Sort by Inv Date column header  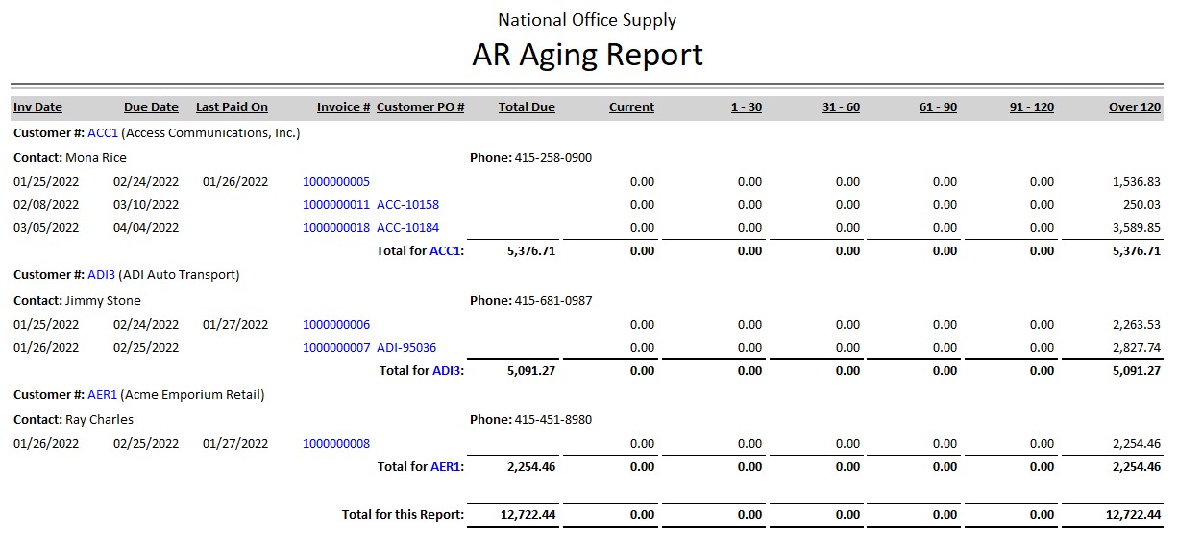[37, 107]
